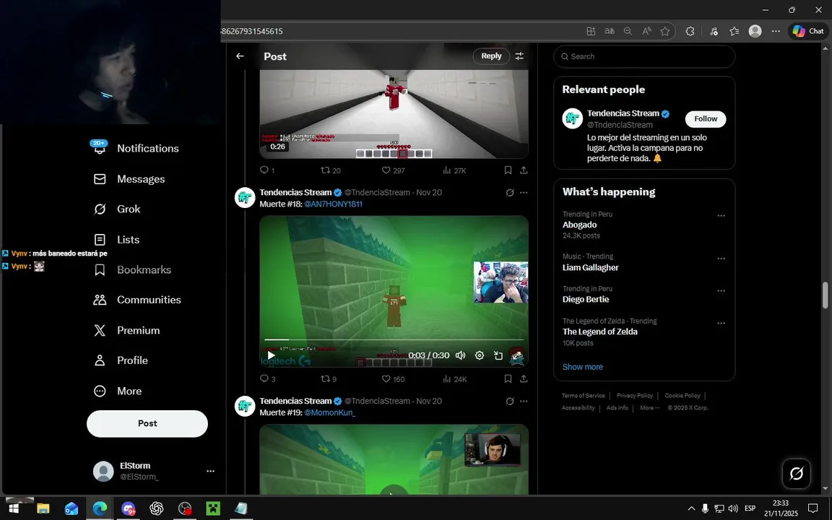Open more options for The Legend of Zelda trend

tap(721, 323)
